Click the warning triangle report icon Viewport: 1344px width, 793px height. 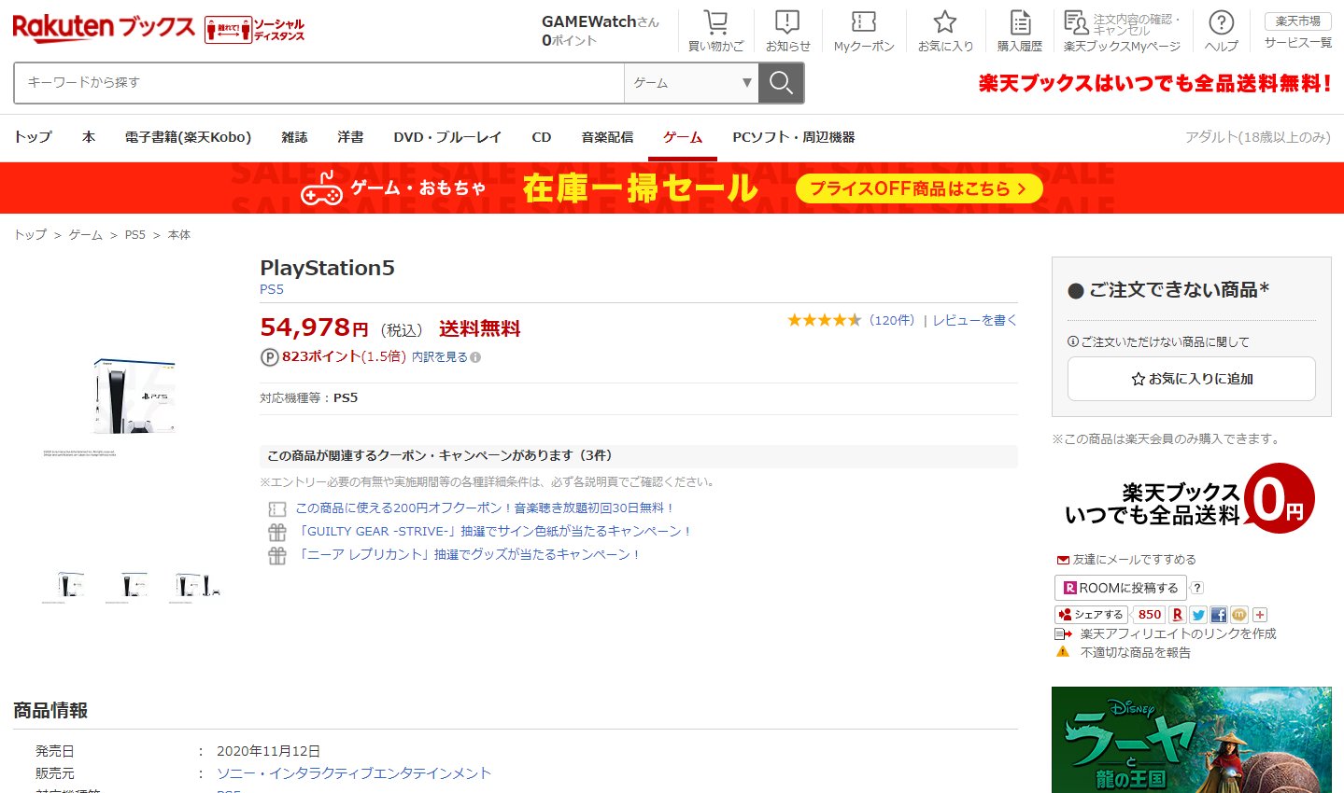tap(1063, 652)
